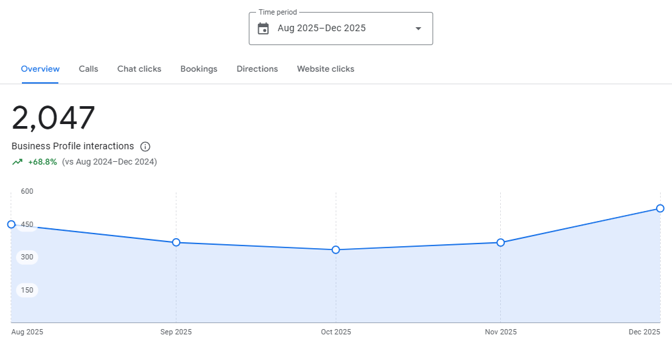
Task: Click the Oct 2025 data point on chart
Action: point(336,249)
